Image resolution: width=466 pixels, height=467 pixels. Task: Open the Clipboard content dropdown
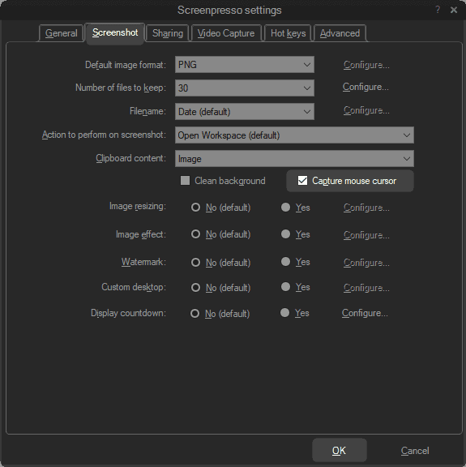pyautogui.click(x=294, y=158)
